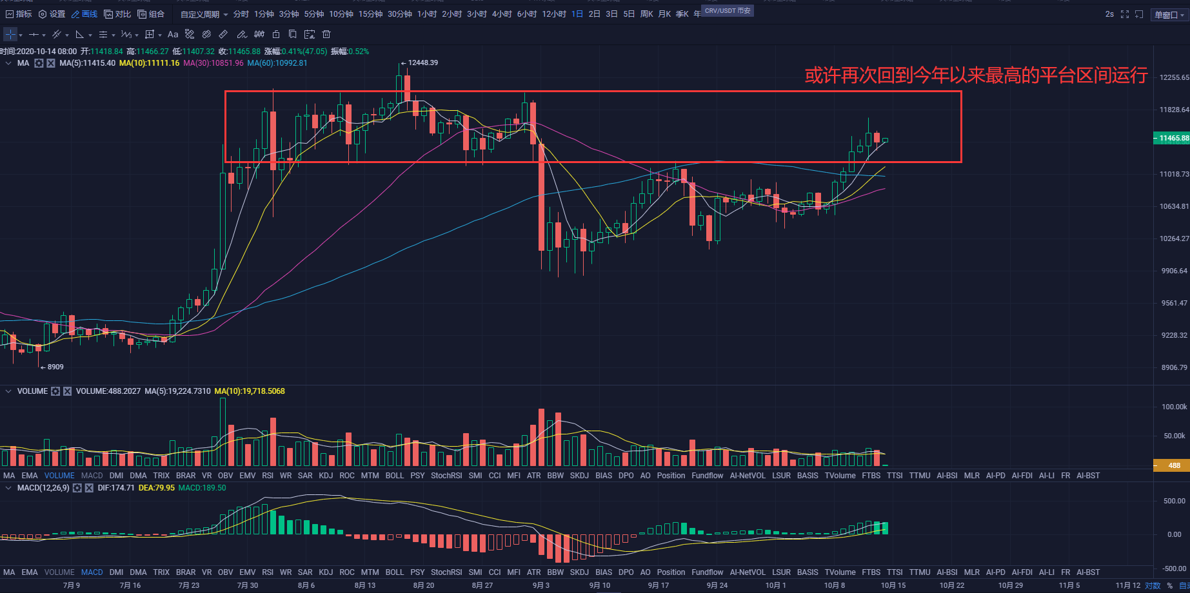Image resolution: width=1190 pixels, height=593 pixels.
Task: Select StochRSI in the MACD panel's indicator list
Action: point(446,572)
